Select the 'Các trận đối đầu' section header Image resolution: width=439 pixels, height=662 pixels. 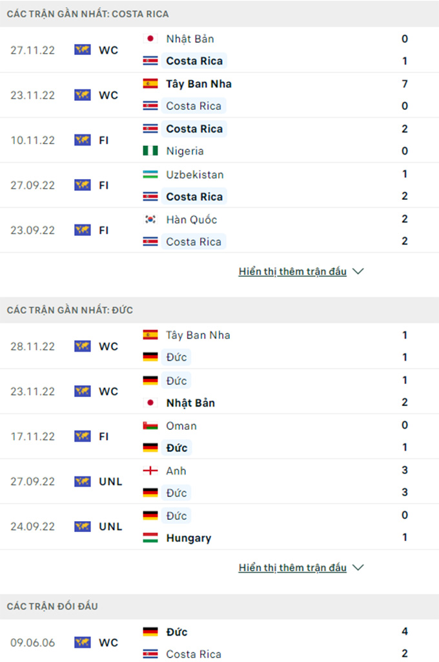point(53,606)
